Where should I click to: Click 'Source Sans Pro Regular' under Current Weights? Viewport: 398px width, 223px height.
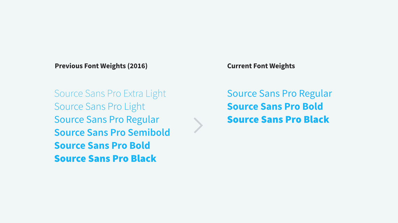point(280,94)
